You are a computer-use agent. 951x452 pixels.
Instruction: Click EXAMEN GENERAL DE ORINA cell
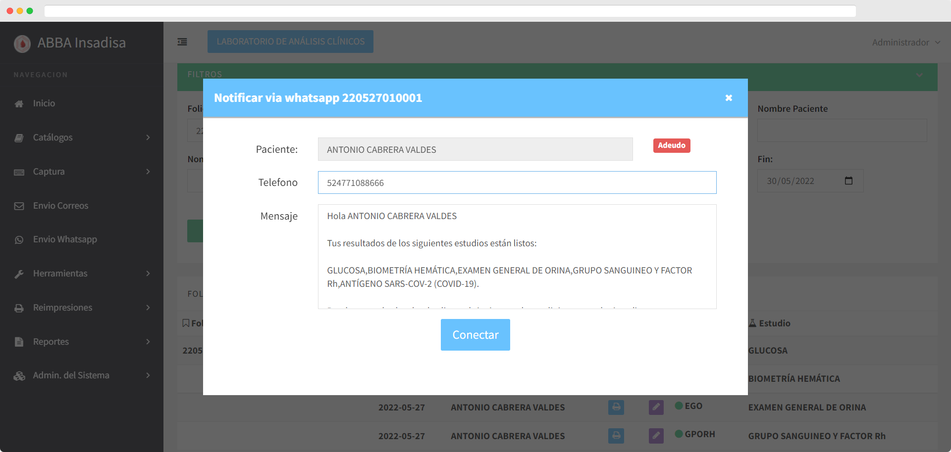[807, 407]
